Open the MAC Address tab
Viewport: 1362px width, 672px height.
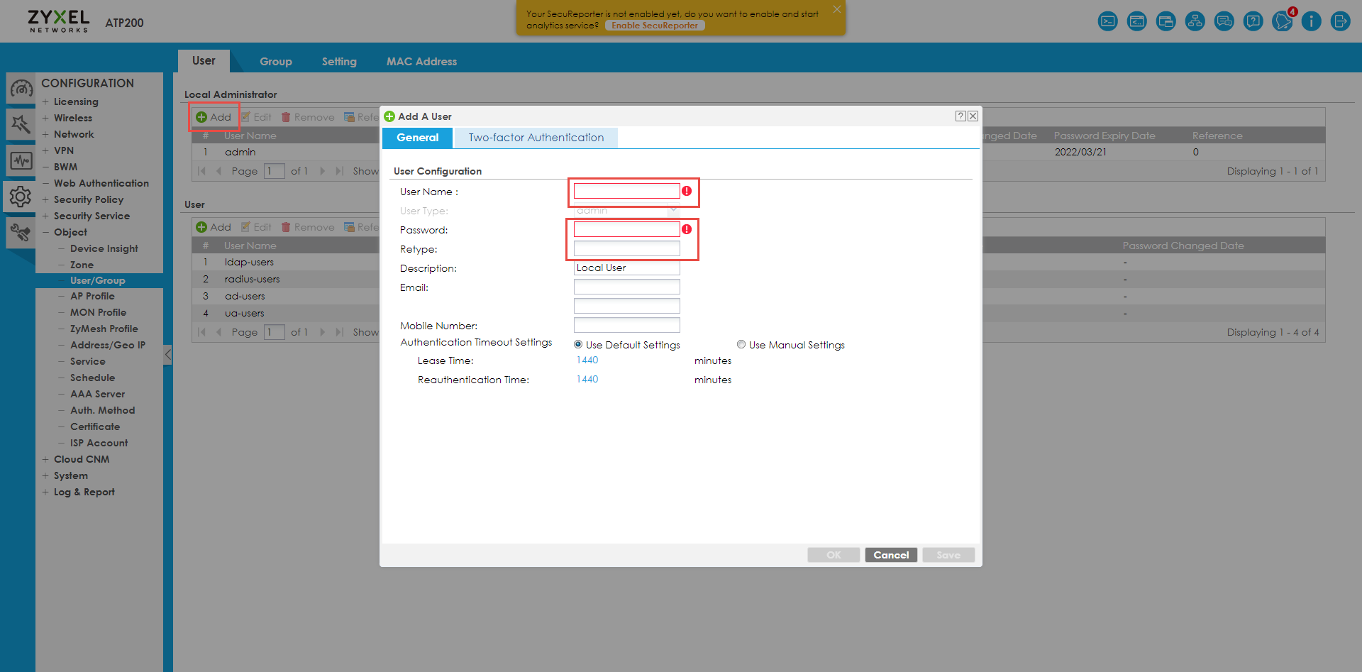coord(421,62)
